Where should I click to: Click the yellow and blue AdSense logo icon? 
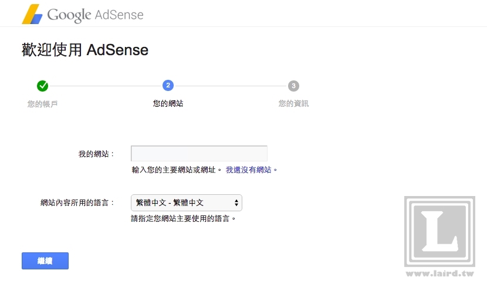tap(32, 14)
